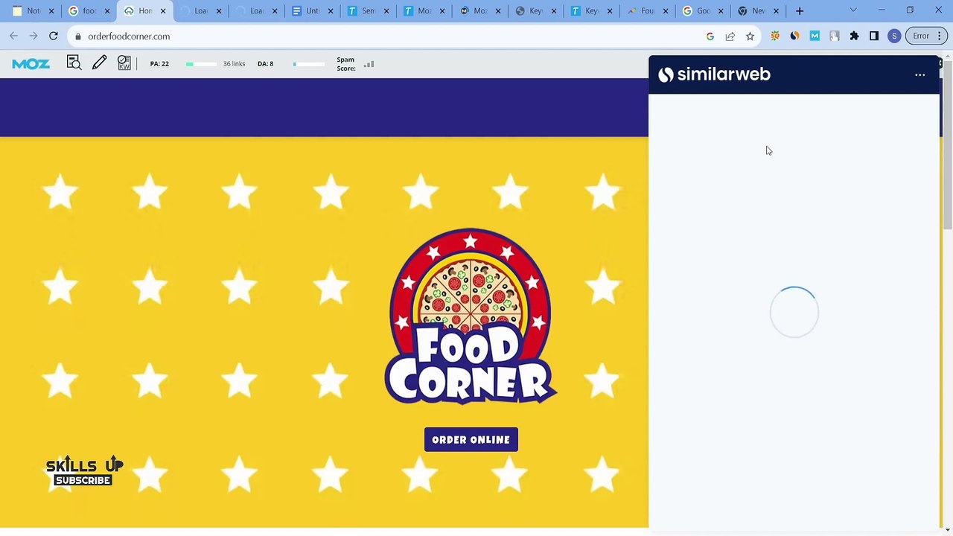Image resolution: width=953 pixels, height=536 pixels.
Task: Click the Domain Authority progress bar
Action: [x=308, y=64]
